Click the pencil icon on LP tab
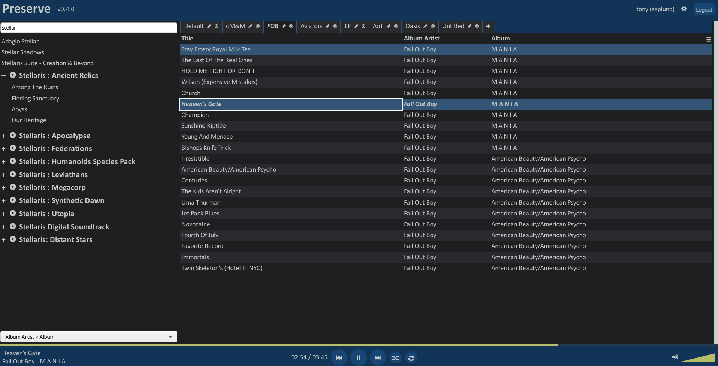The height and width of the screenshot is (366, 718). pos(356,26)
